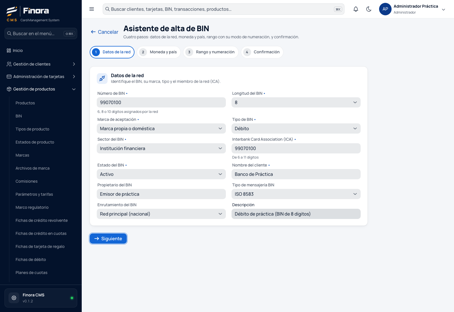Click the global search box
The image size is (454, 312).
(223, 9)
